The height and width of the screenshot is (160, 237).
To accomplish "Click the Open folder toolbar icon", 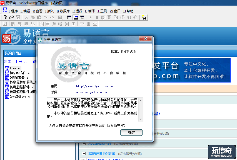I will coord(11,18).
